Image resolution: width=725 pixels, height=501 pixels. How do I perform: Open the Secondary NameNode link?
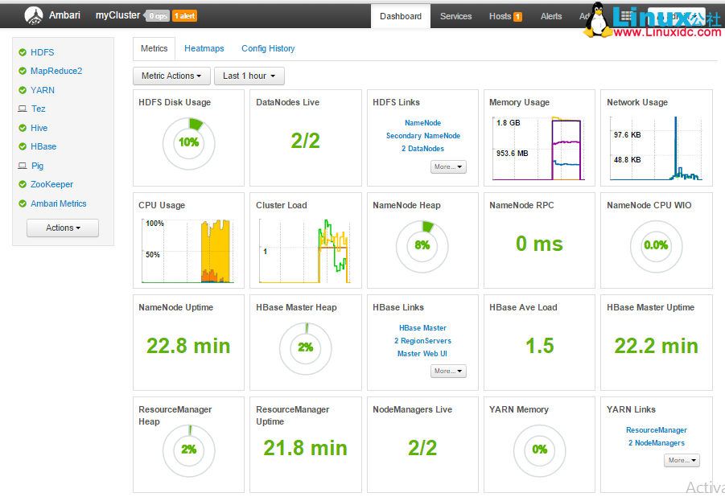423,136
